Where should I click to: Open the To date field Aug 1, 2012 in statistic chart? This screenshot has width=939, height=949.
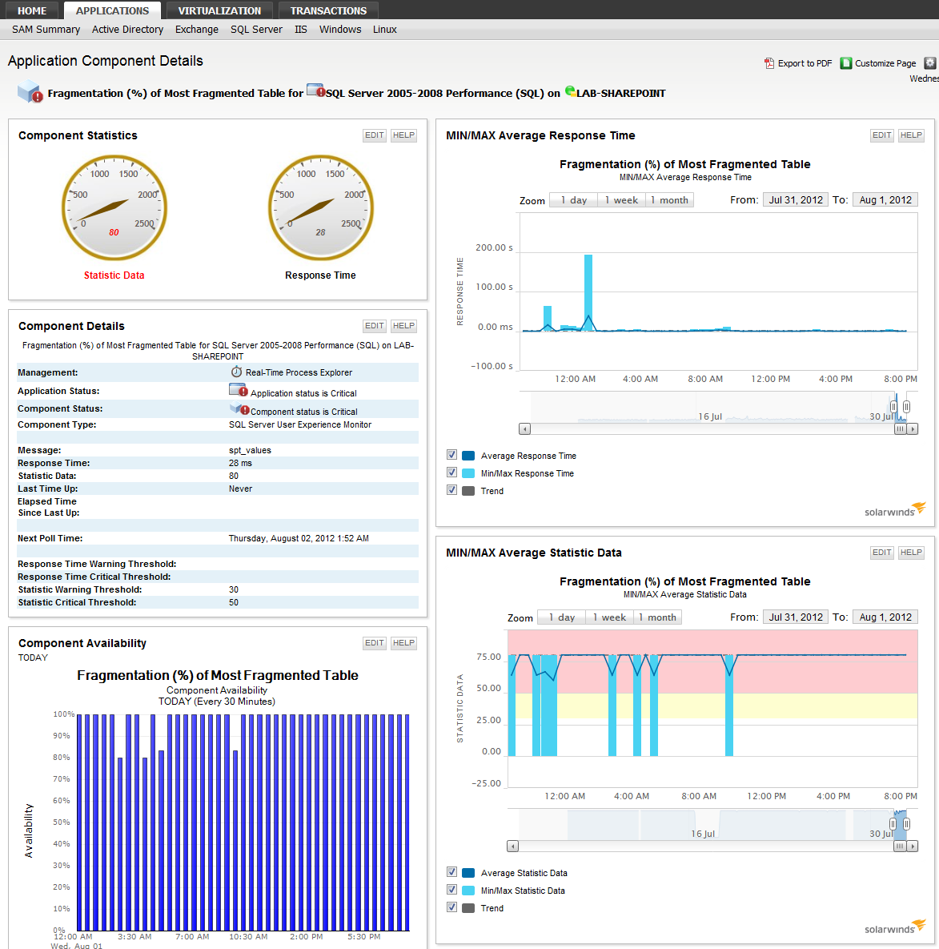tap(885, 617)
